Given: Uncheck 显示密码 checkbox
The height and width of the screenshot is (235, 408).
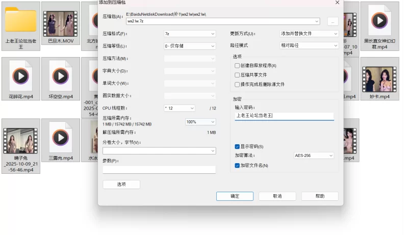Looking at the screenshot, I should tap(237, 147).
